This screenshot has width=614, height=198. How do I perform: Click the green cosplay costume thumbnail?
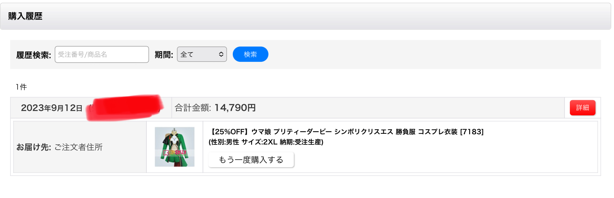(175, 147)
